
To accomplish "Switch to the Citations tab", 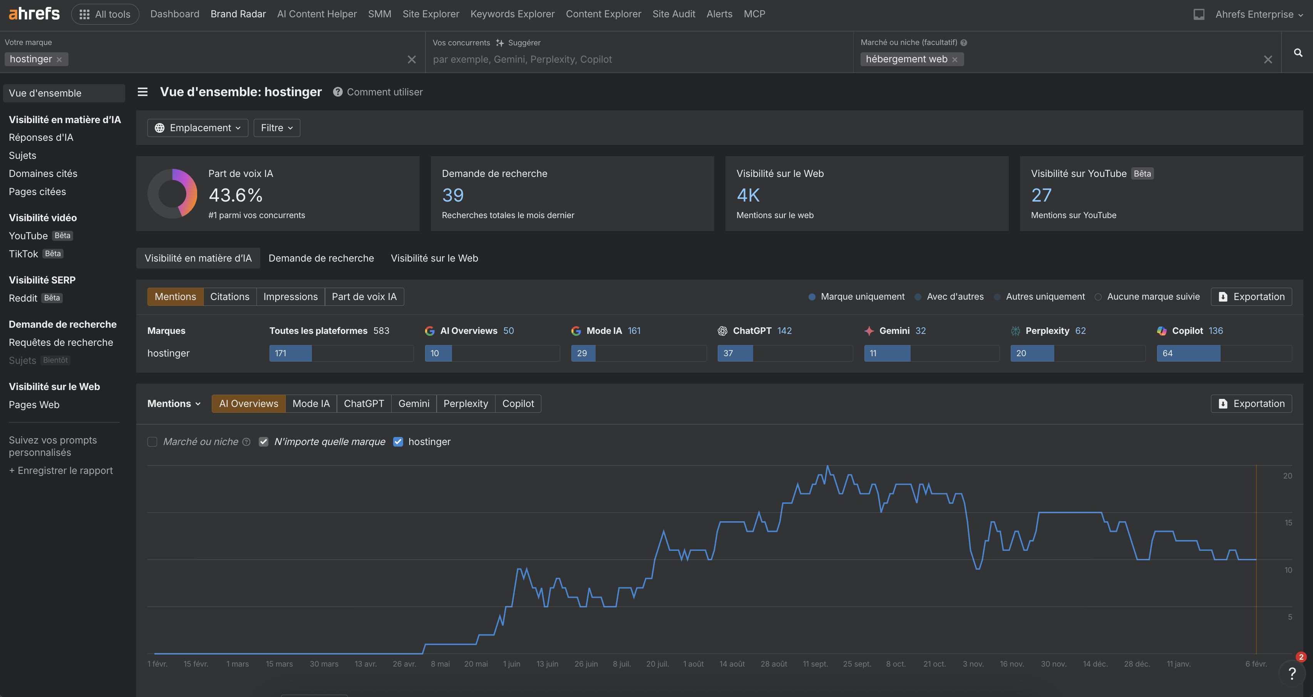I will (229, 297).
